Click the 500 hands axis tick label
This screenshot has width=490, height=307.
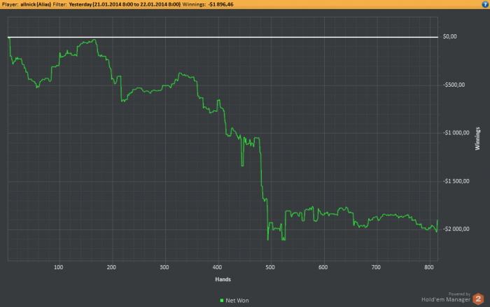[270, 267]
